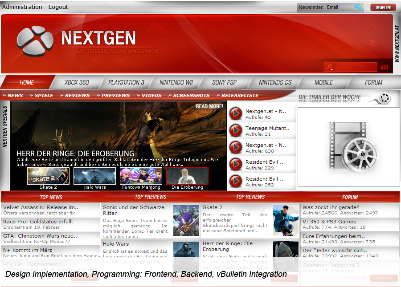This screenshot has width=401, height=287.
Task: Play the Resident Evil trailer with 352 views
Action: [x=235, y=182]
